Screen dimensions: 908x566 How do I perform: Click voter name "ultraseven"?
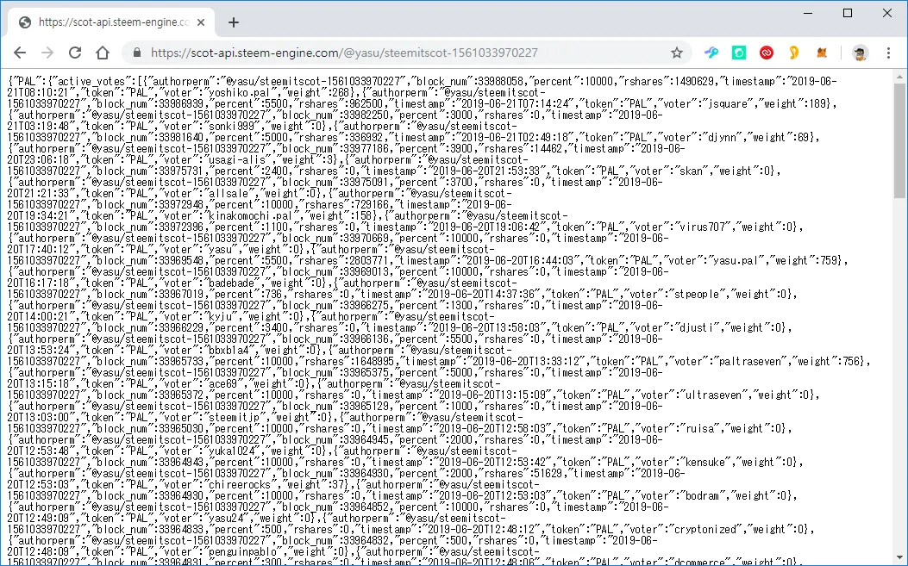pyautogui.click(x=712, y=395)
